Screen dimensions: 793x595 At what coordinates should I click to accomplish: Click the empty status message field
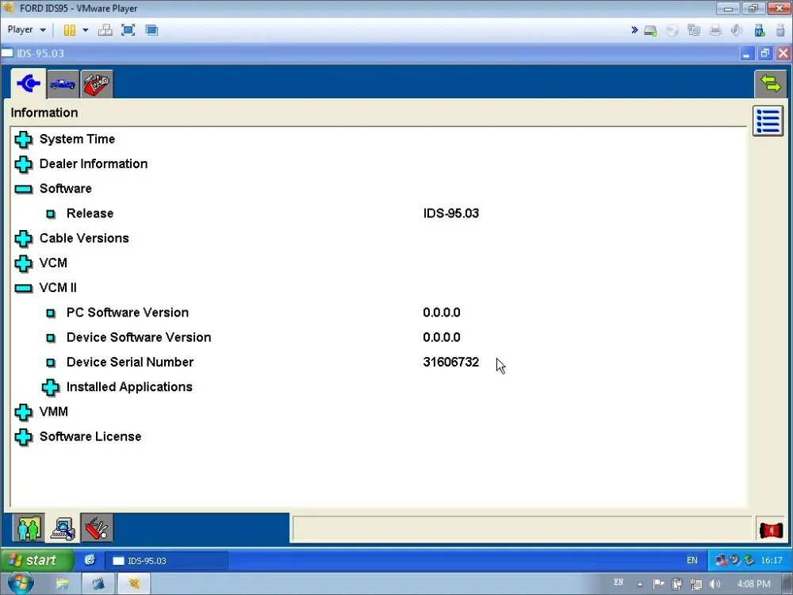point(522,529)
